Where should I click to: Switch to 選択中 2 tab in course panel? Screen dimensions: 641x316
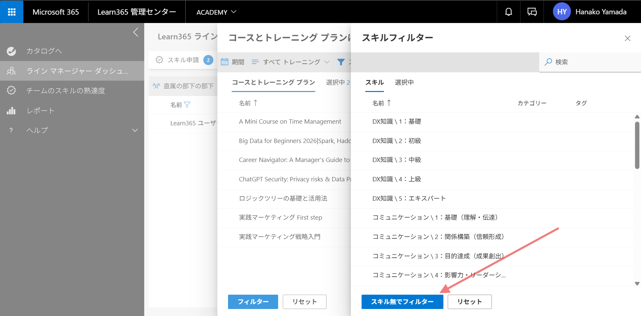point(338,82)
